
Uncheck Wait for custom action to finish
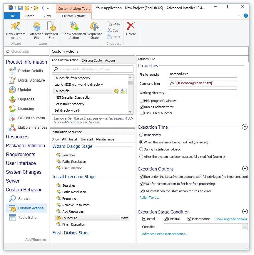click(141, 184)
